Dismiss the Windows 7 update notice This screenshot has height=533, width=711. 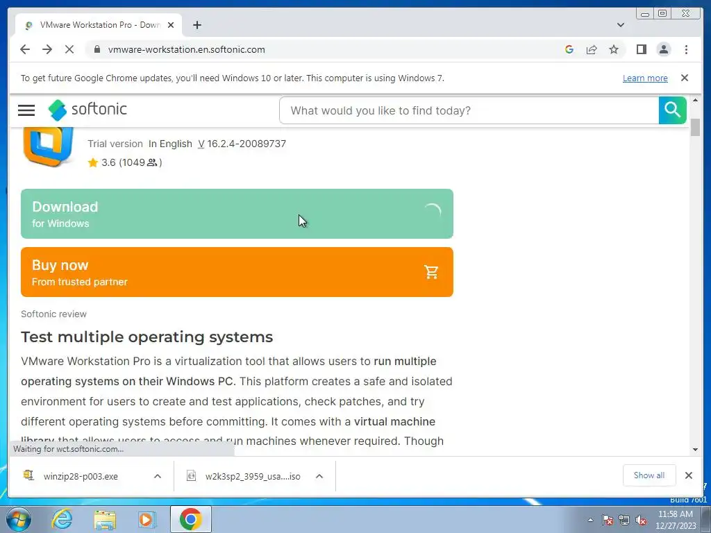point(685,78)
